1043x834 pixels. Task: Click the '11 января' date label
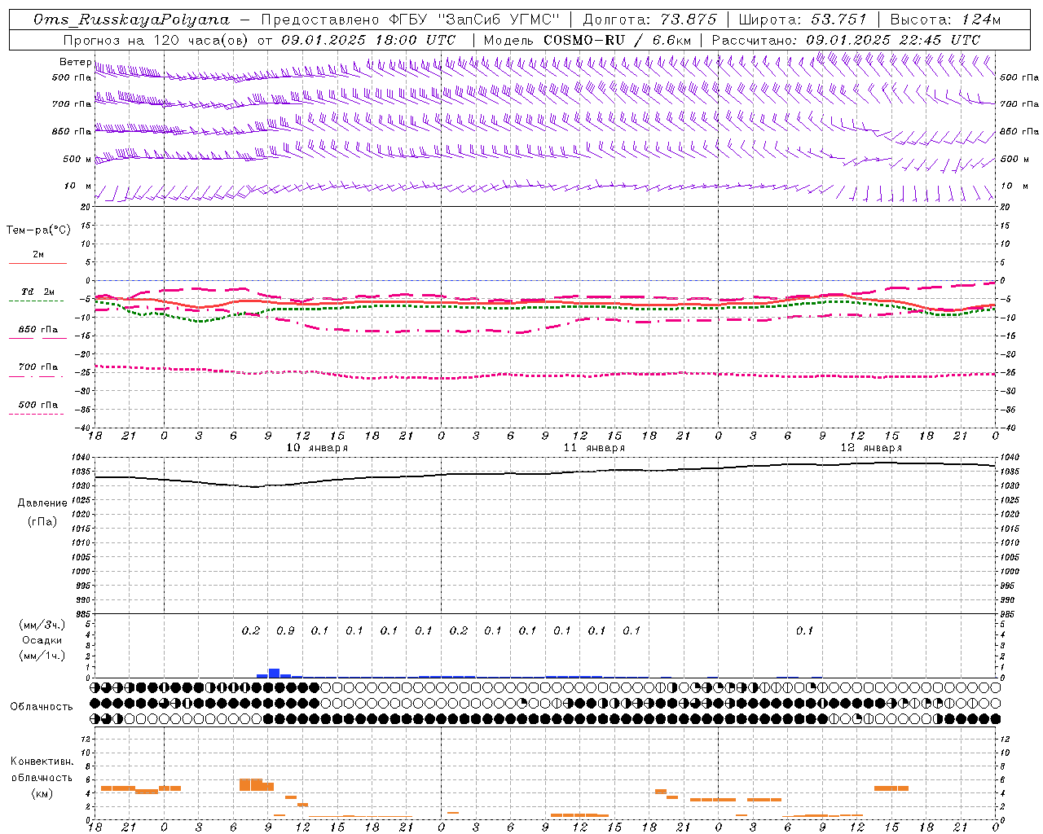point(594,448)
